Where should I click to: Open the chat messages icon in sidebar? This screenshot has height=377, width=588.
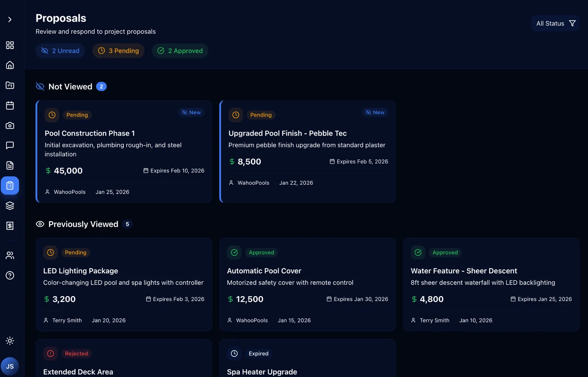[10, 145]
